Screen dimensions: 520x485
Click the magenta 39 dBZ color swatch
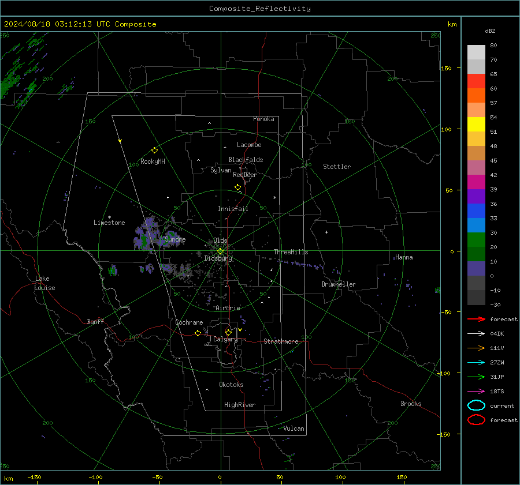pyautogui.click(x=476, y=182)
